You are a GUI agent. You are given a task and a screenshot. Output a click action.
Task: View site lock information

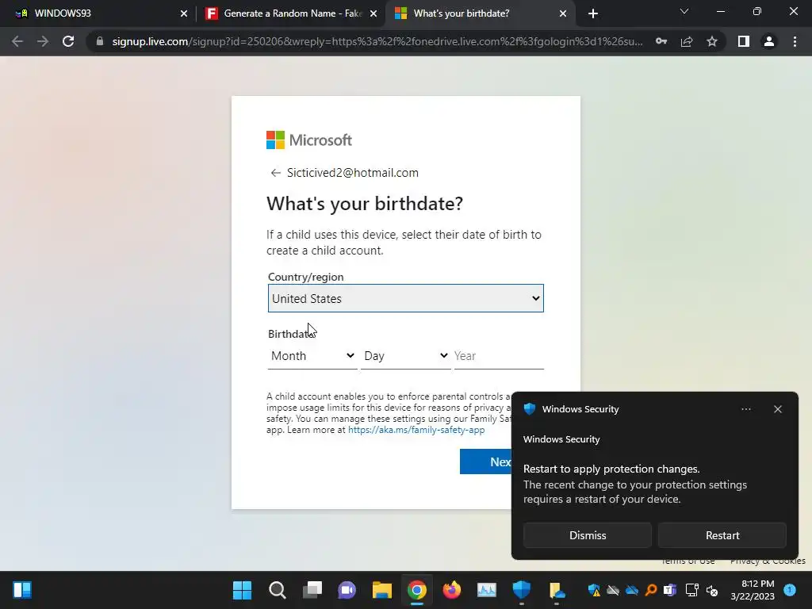[x=100, y=41]
